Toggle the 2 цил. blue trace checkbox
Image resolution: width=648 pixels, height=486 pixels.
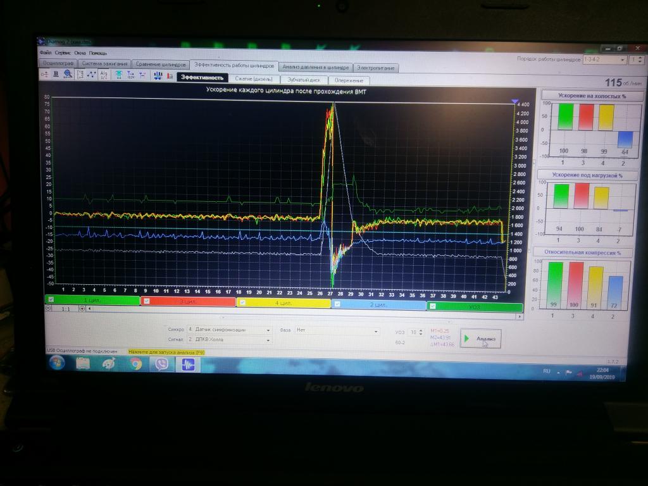(x=337, y=304)
